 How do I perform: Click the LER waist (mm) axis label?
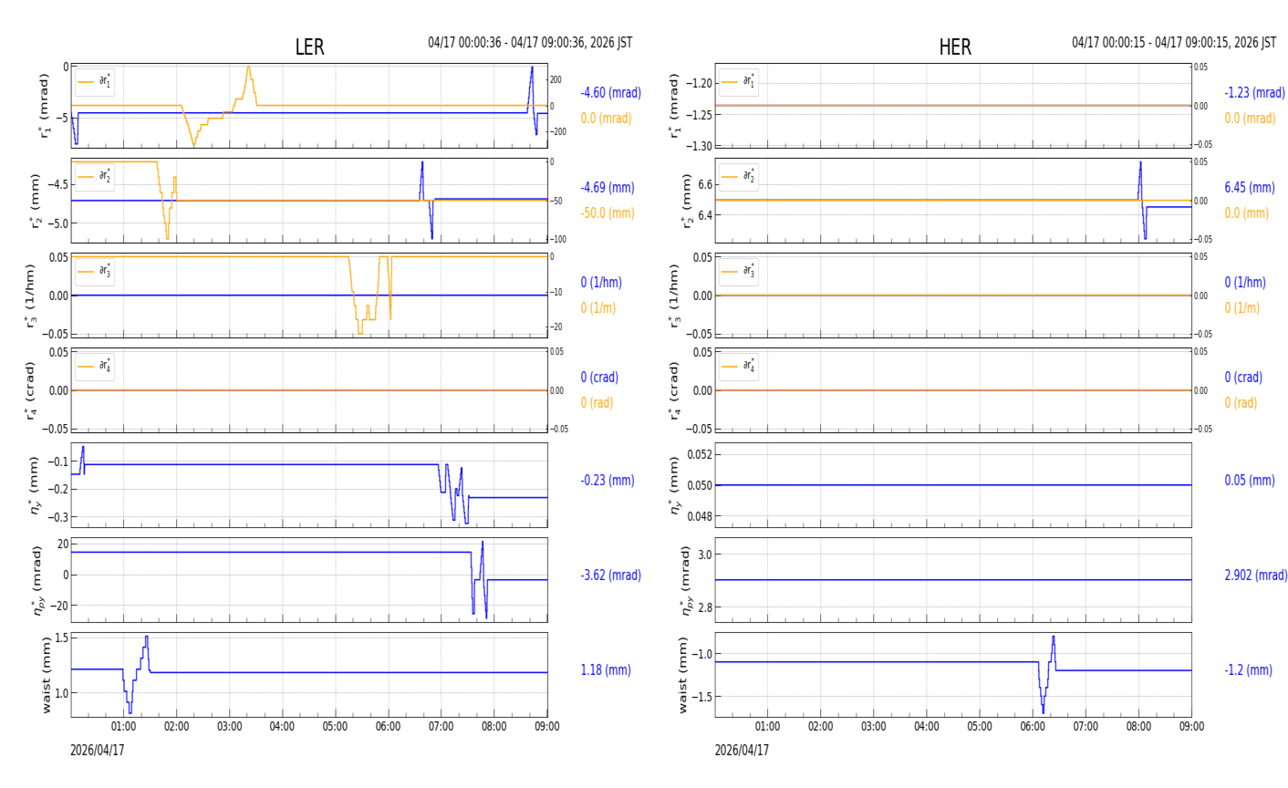tap(47, 675)
